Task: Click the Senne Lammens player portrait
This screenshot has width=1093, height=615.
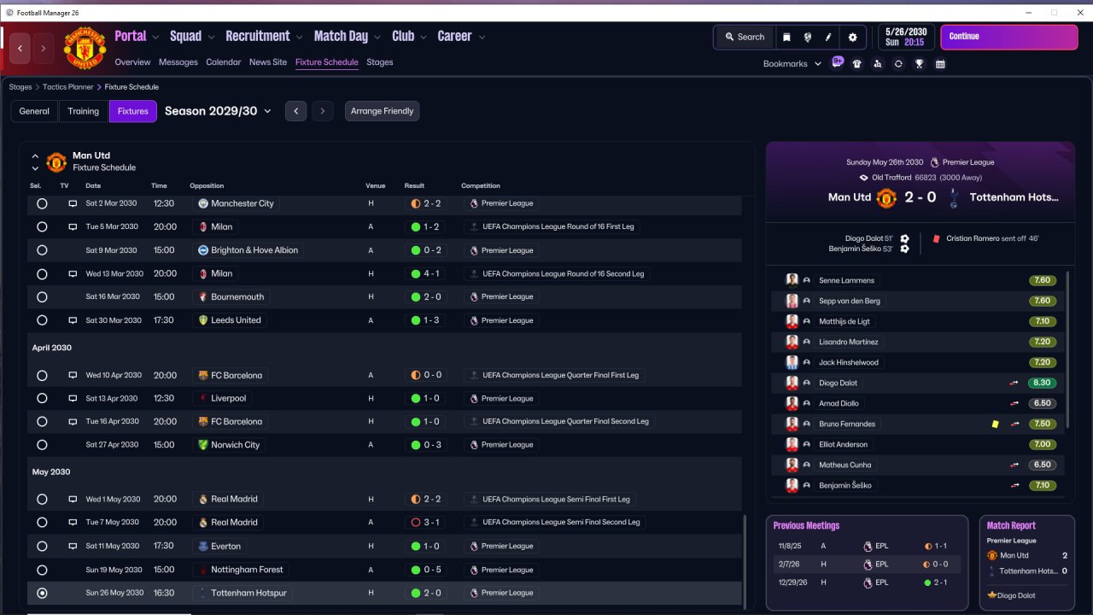Action: (x=792, y=280)
